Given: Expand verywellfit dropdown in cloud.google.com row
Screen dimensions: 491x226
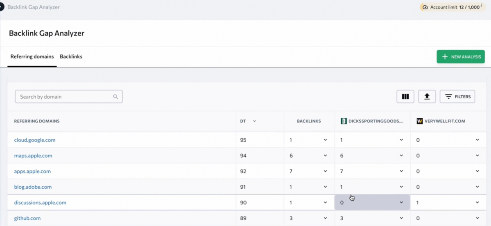Looking at the screenshot, I should coord(477,140).
